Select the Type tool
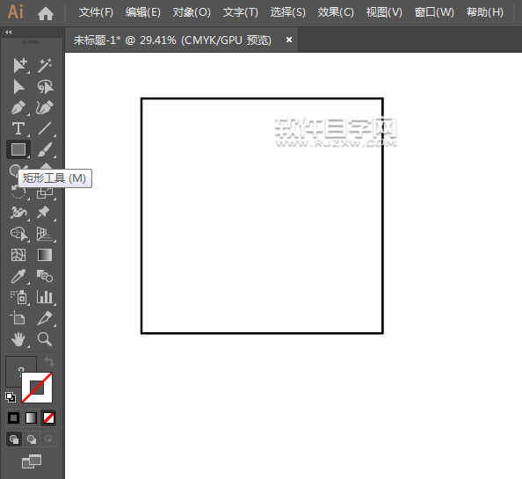 click(18, 128)
